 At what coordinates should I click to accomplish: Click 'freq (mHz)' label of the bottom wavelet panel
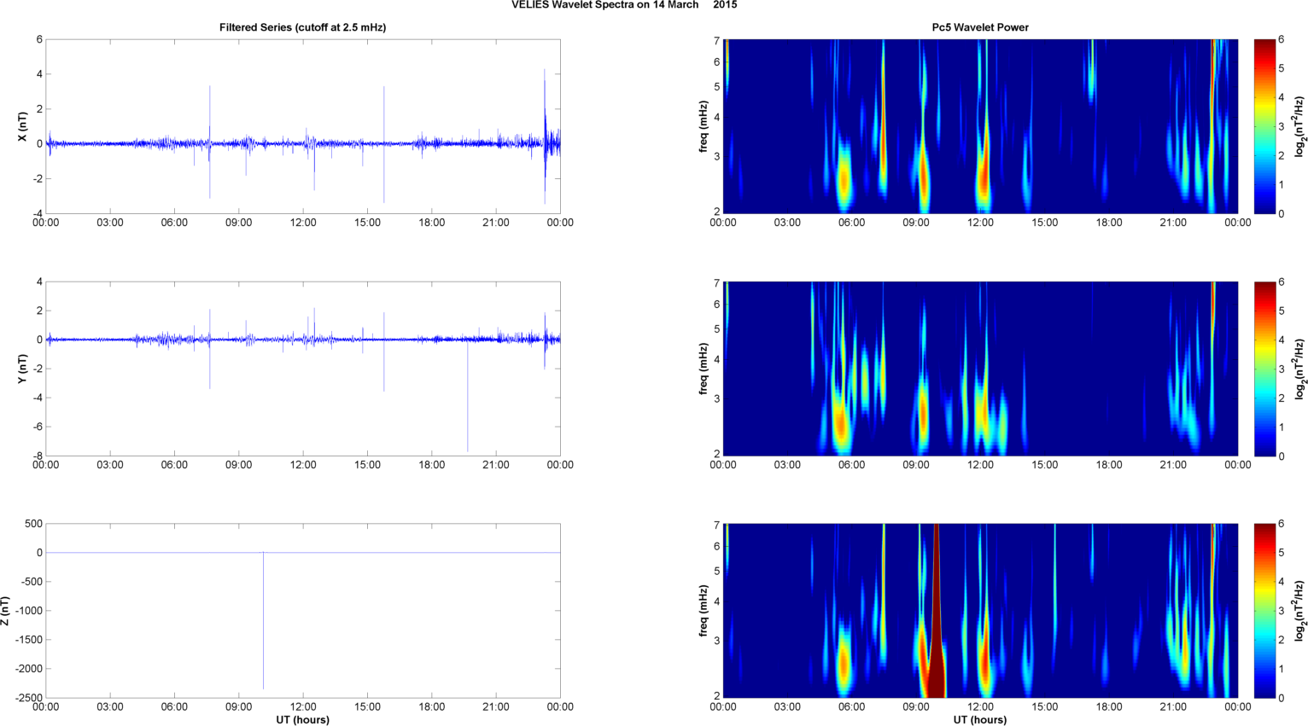tap(703, 611)
